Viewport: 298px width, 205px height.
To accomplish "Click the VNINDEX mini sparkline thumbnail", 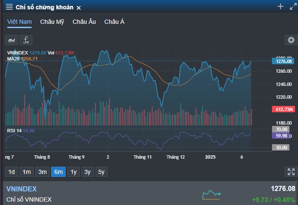I will point(211,194).
